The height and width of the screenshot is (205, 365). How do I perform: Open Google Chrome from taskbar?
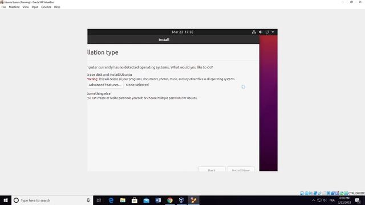tap(170, 200)
